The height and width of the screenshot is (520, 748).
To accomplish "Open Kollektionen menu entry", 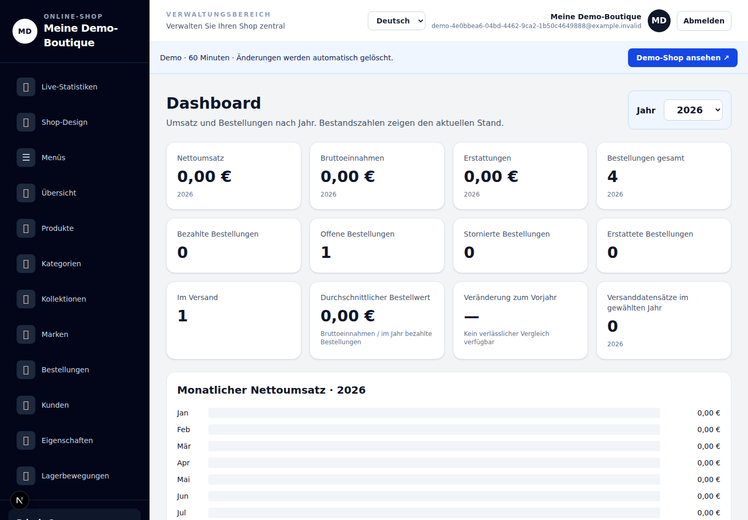I will click(75, 299).
